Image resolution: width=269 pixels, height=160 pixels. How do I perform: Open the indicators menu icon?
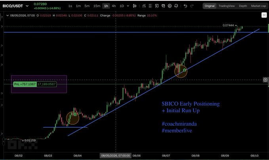[144, 6]
